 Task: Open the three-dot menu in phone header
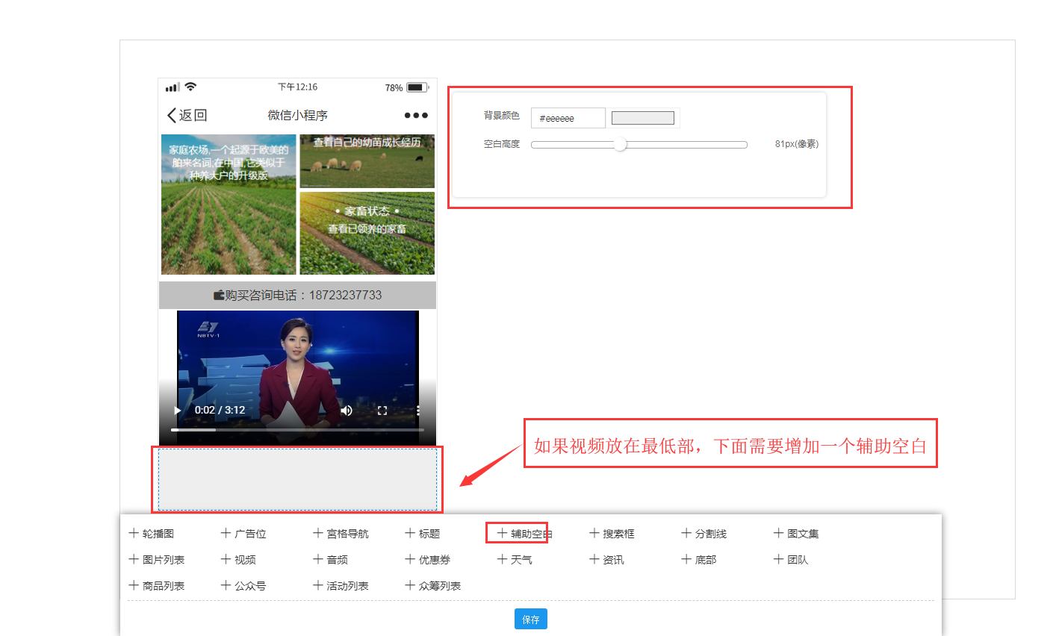coord(416,115)
